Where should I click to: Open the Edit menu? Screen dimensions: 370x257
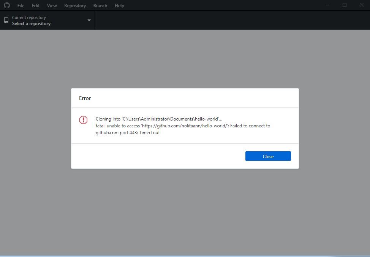click(36, 5)
